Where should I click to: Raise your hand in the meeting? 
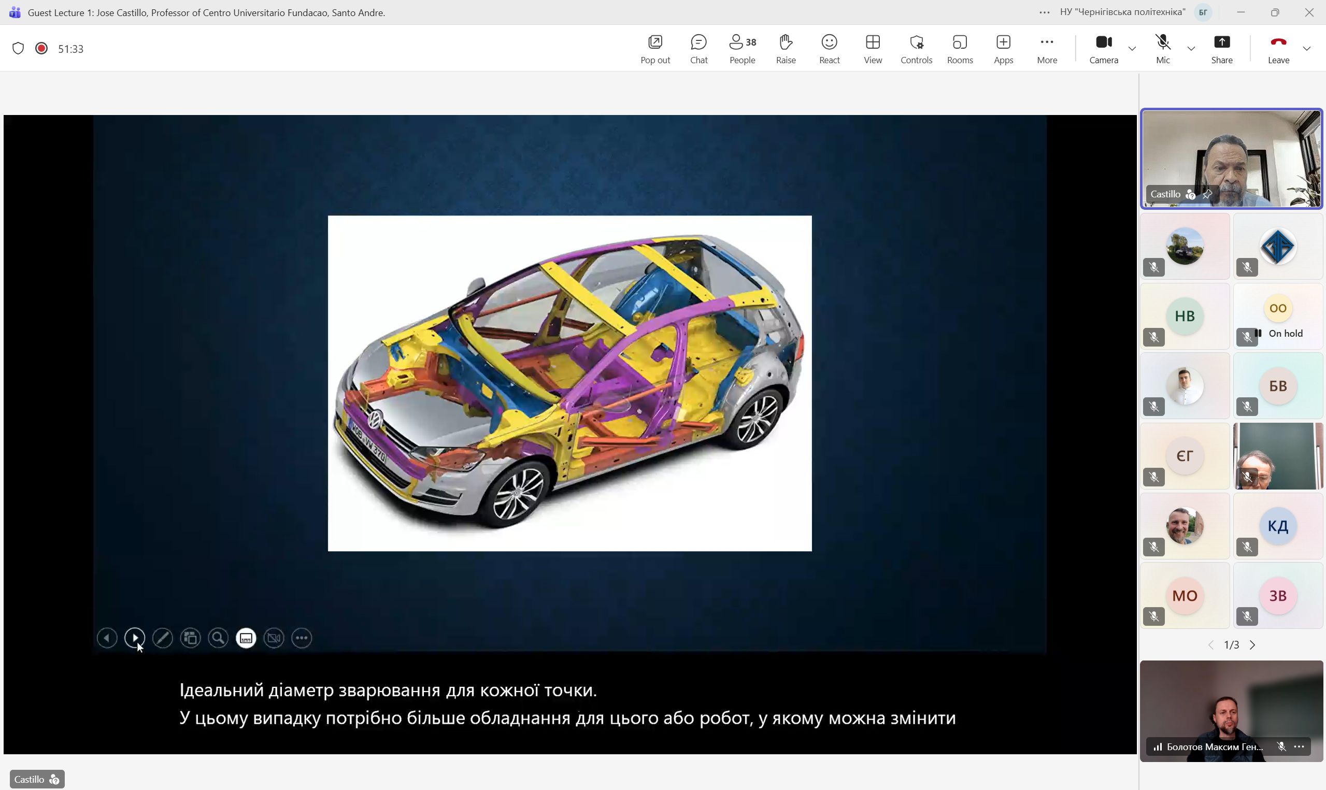point(786,49)
